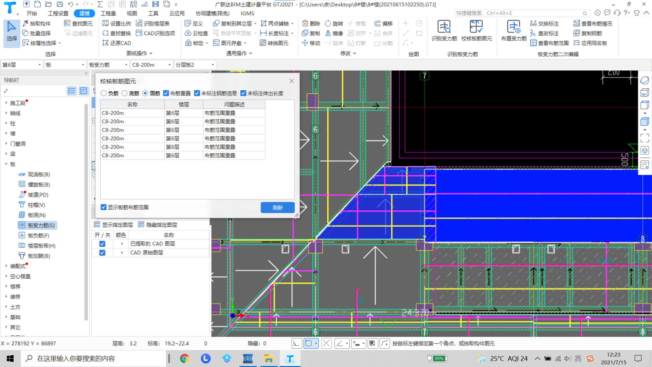Click 拾取构件 pick component tool
This screenshot has height=367, width=652.
pyautogui.click(x=37, y=23)
